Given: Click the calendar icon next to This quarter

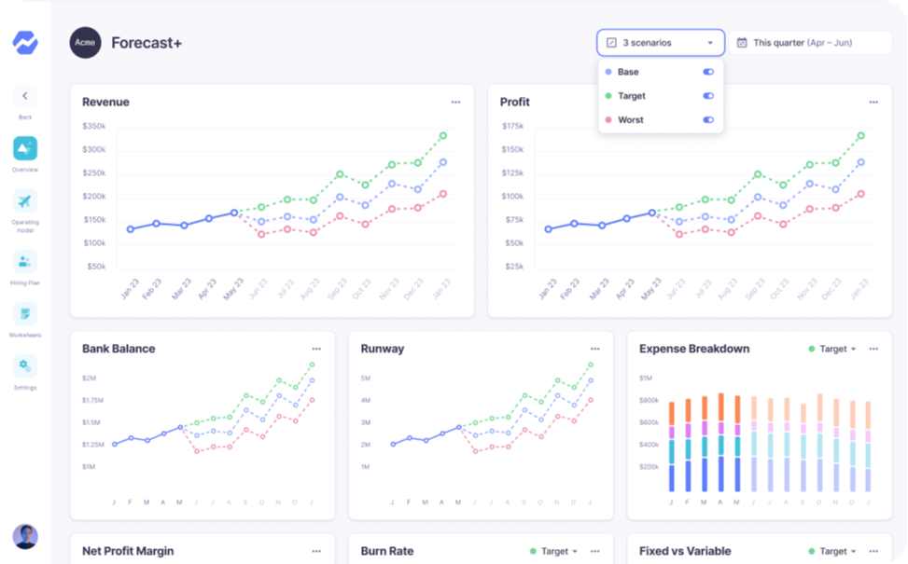Looking at the screenshot, I should pos(740,42).
